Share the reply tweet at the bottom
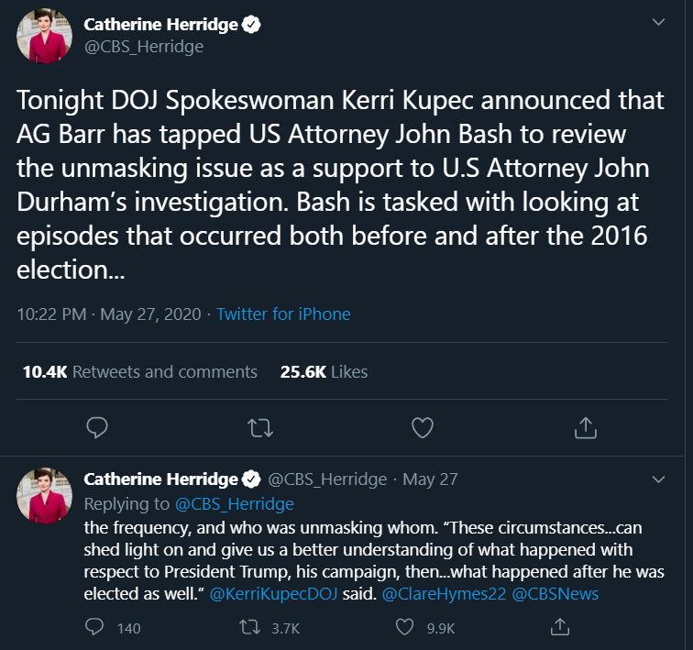Image resolution: width=693 pixels, height=650 pixels. [560, 627]
